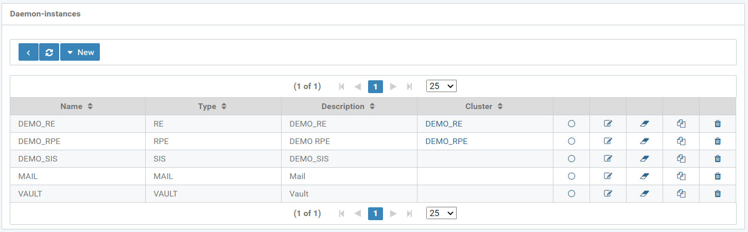This screenshot has height=232, width=748.
Task: Sort table by Type column
Action: click(213, 106)
